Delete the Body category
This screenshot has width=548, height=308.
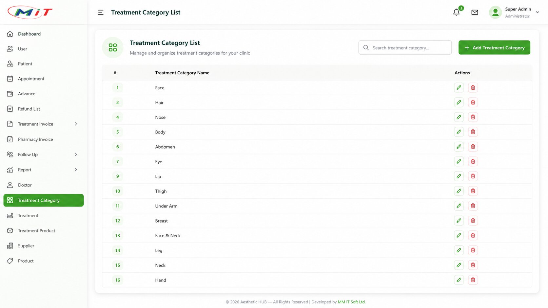pyautogui.click(x=473, y=132)
